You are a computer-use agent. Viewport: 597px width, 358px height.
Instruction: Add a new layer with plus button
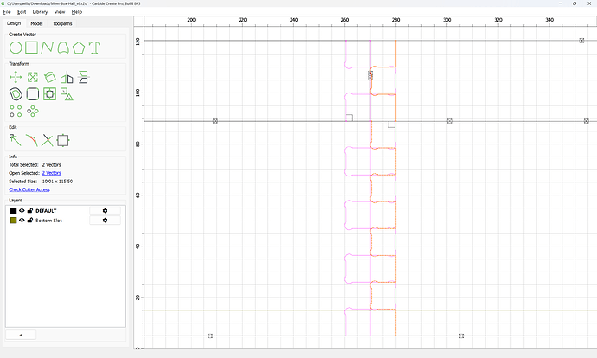pos(21,335)
